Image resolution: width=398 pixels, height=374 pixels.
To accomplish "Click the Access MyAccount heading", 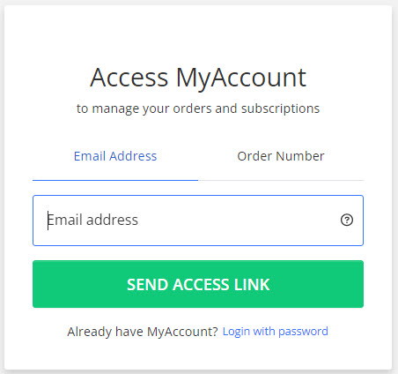I will tap(198, 78).
